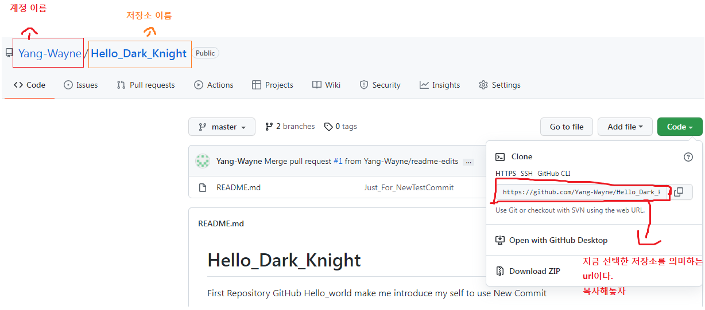Open the Settings tab
This screenshot has height=310, width=705.
(499, 85)
